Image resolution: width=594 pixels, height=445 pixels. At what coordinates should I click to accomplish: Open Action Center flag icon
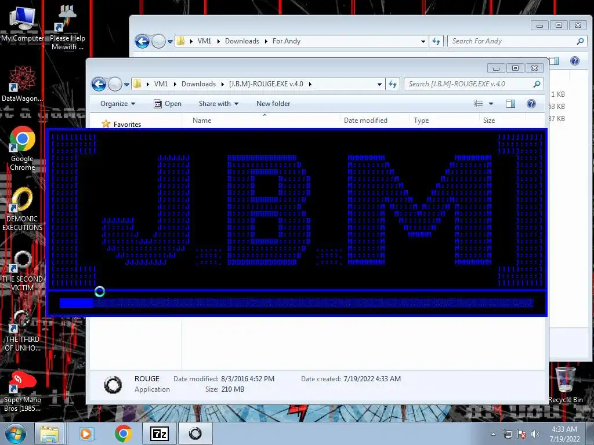click(x=521, y=434)
